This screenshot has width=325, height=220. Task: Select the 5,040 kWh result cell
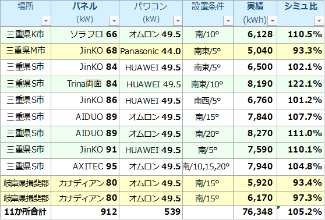coord(255,51)
